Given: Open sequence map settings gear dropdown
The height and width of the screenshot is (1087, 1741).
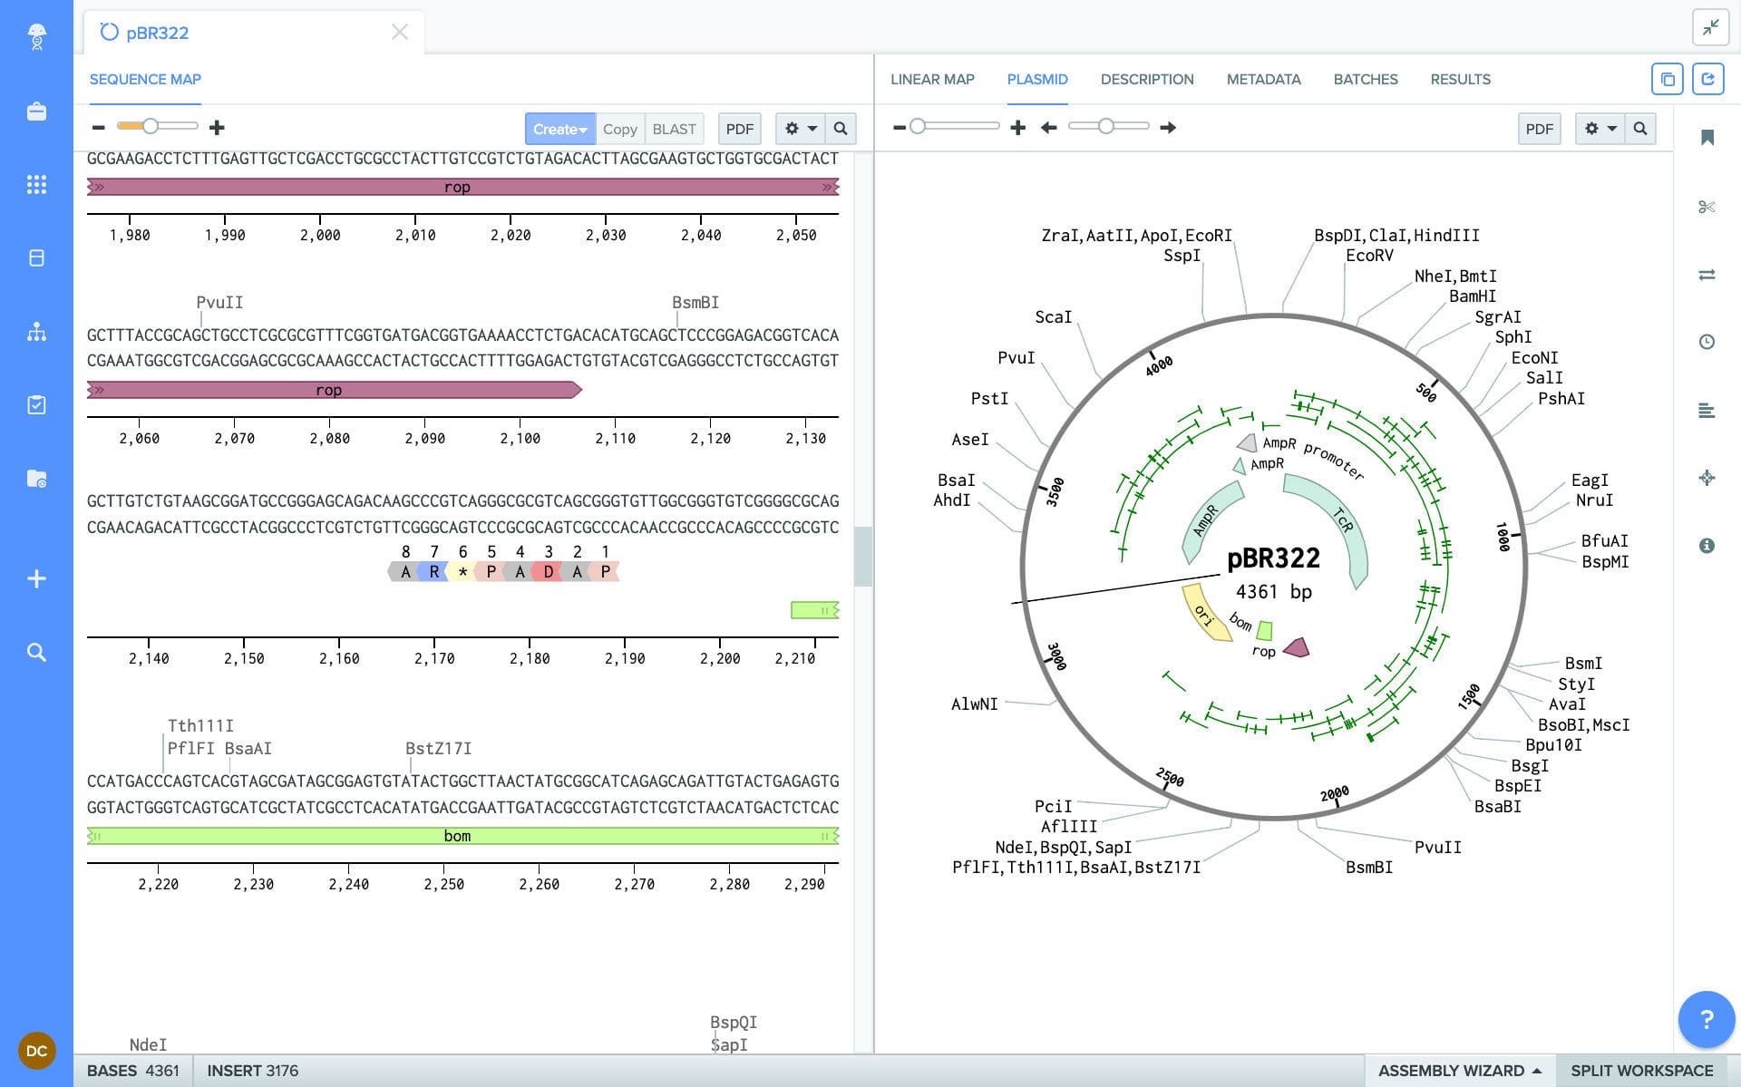Looking at the screenshot, I should coord(800,129).
